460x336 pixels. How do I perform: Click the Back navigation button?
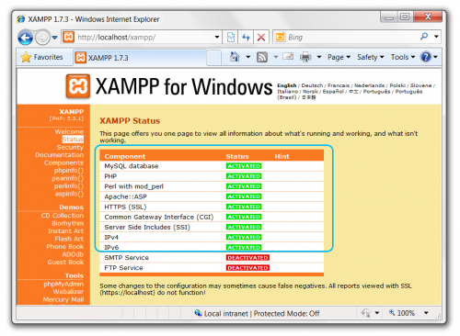(26, 38)
